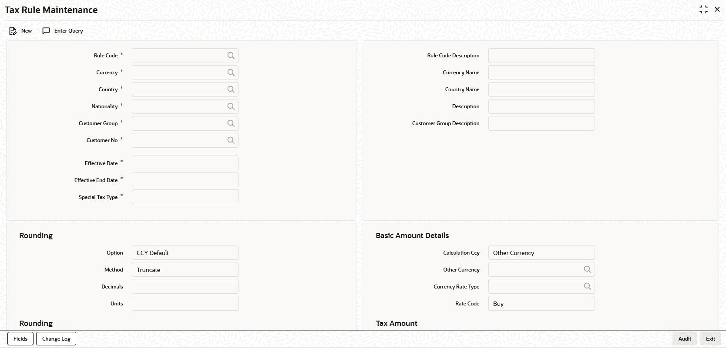The width and height of the screenshot is (726, 348).
Task: Open the Country lookup search icon
Action: [231, 89]
